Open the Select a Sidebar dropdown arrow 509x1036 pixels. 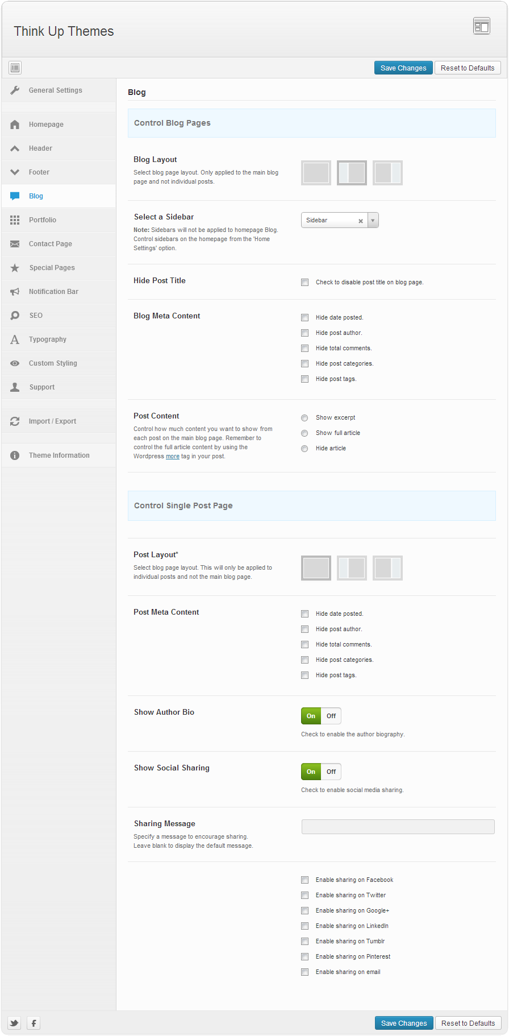(373, 220)
